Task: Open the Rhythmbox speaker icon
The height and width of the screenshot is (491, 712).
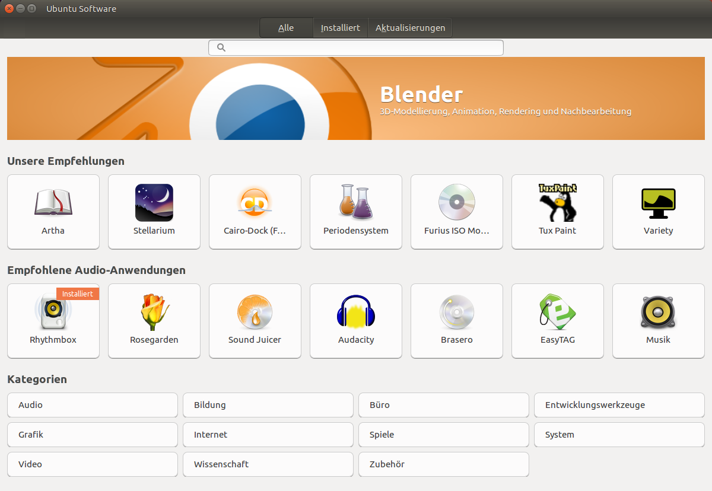Action: click(53, 311)
